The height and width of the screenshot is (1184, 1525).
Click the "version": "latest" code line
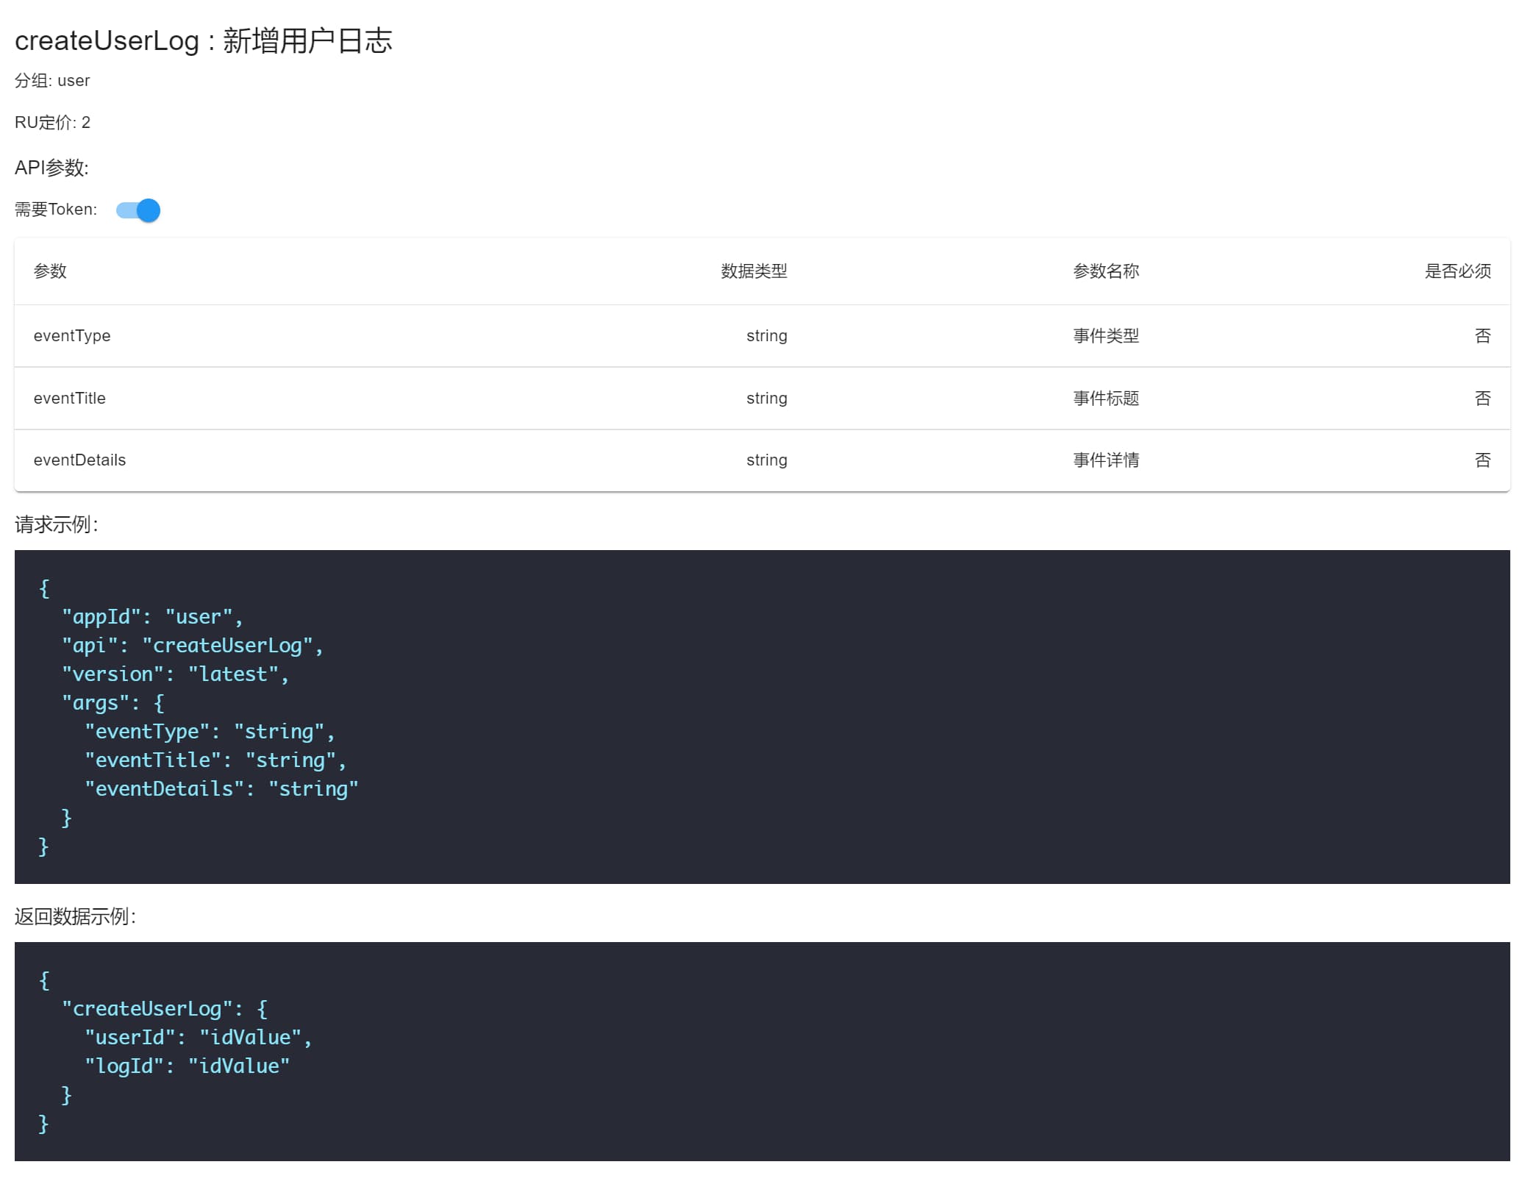coord(176,674)
